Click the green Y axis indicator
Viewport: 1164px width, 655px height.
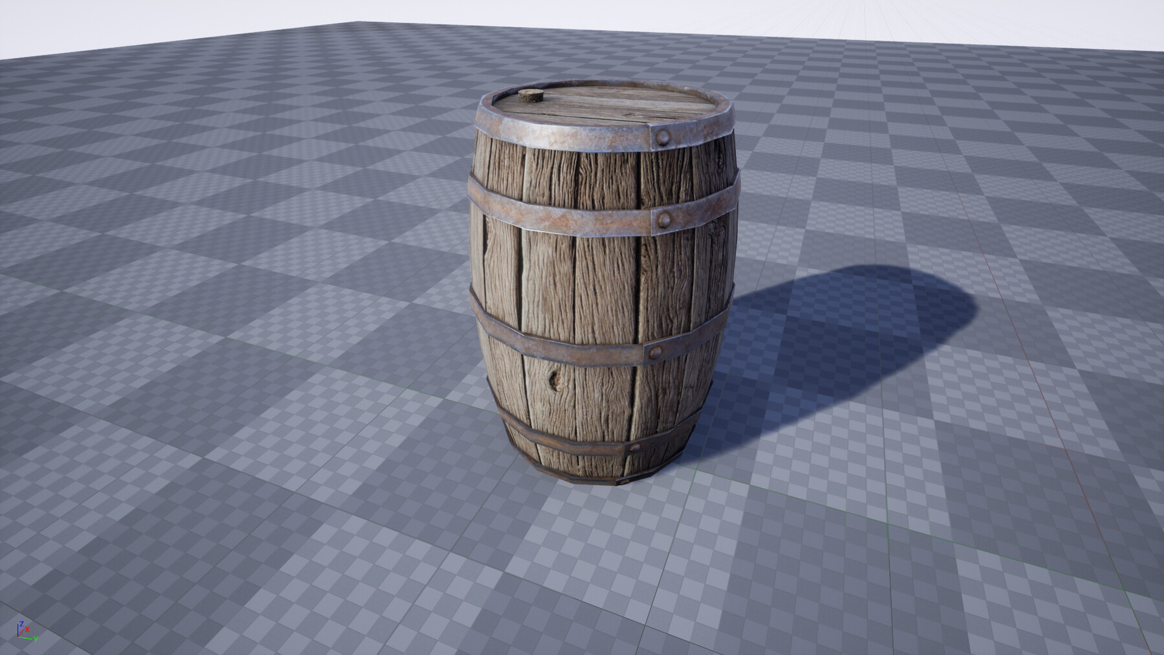tap(36, 639)
